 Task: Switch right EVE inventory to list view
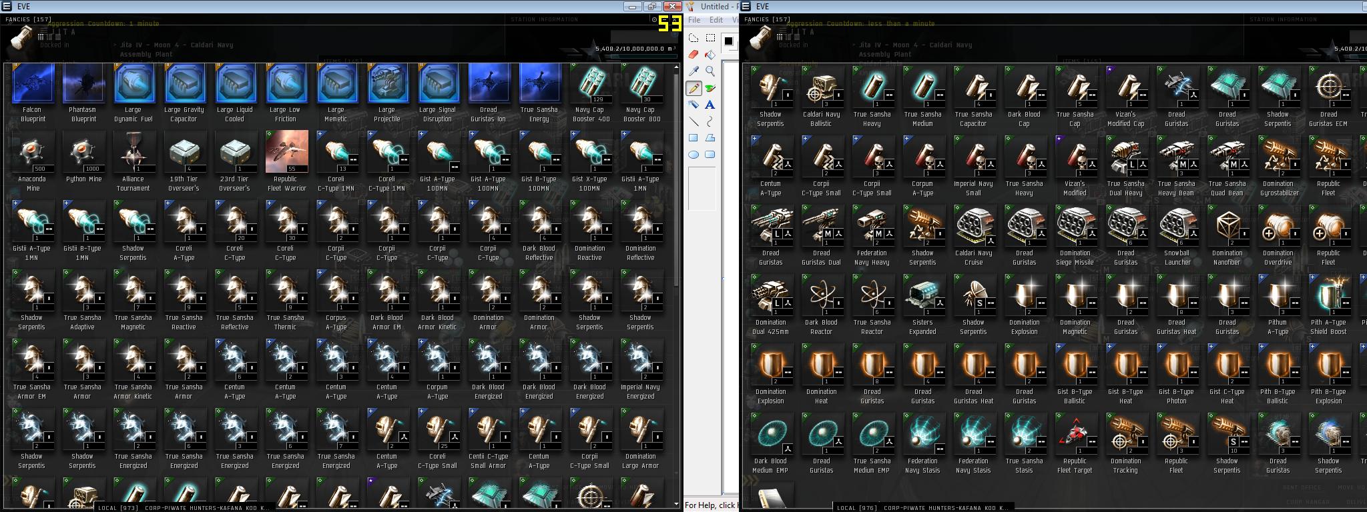[x=797, y=37]
